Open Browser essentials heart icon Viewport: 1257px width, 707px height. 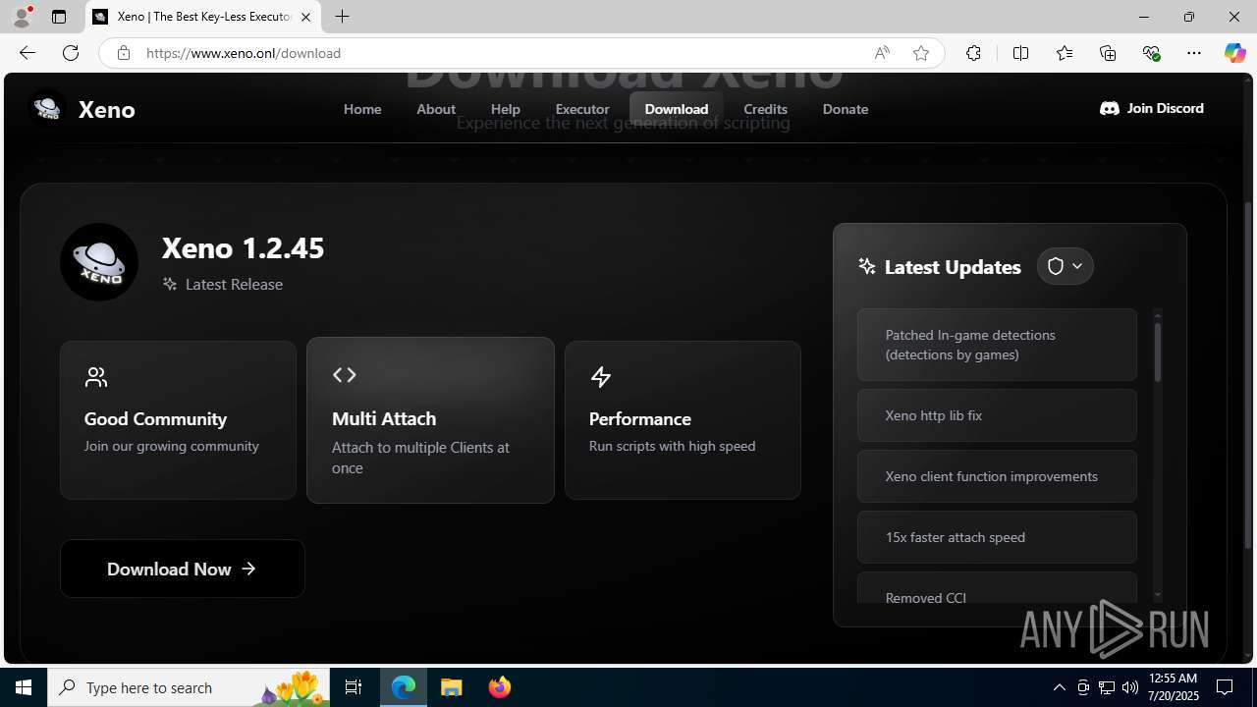coord(1151,53)
